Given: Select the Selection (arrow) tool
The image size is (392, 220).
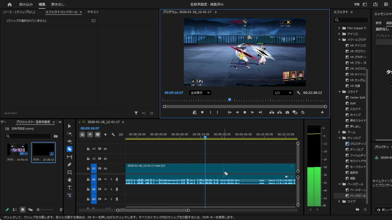Looking at the screenshot, I should pos(70,126).
